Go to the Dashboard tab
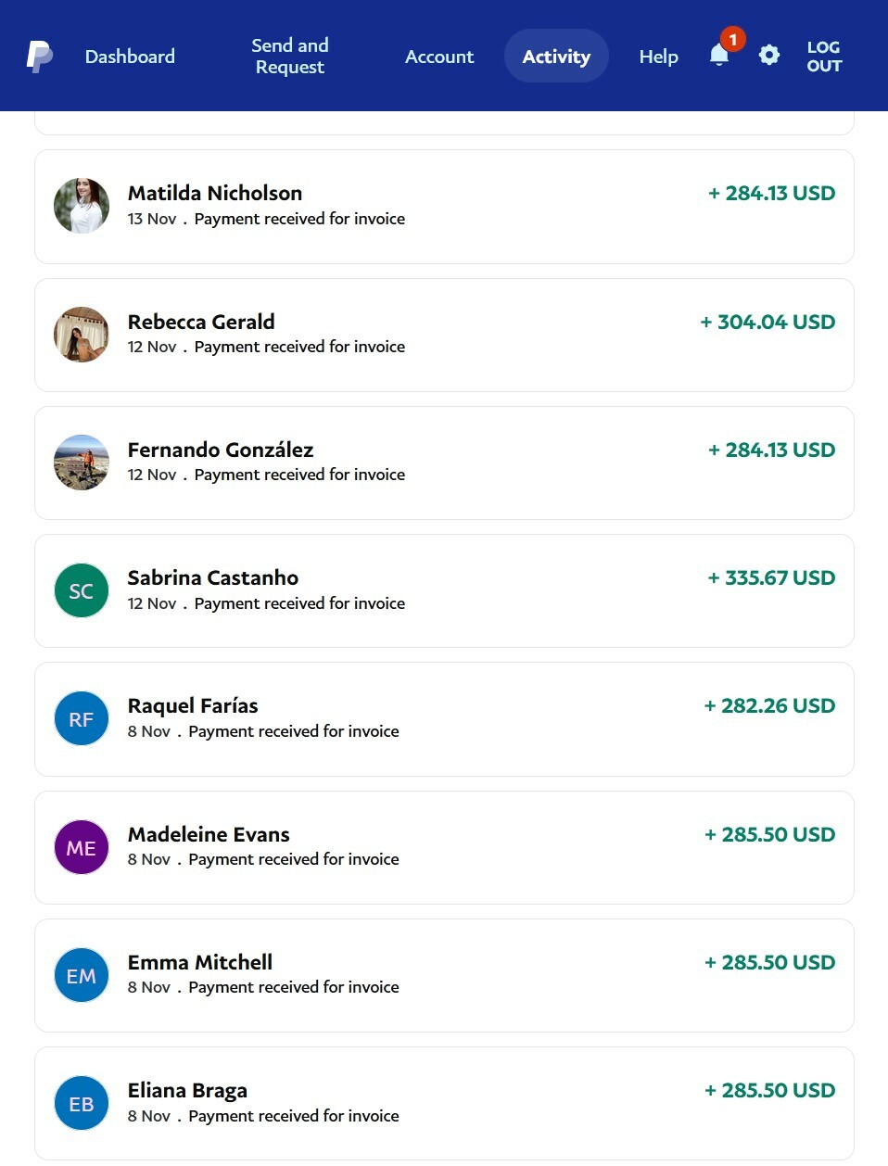This screenshot has width=888, height=1166. click(x=130, y=57)
